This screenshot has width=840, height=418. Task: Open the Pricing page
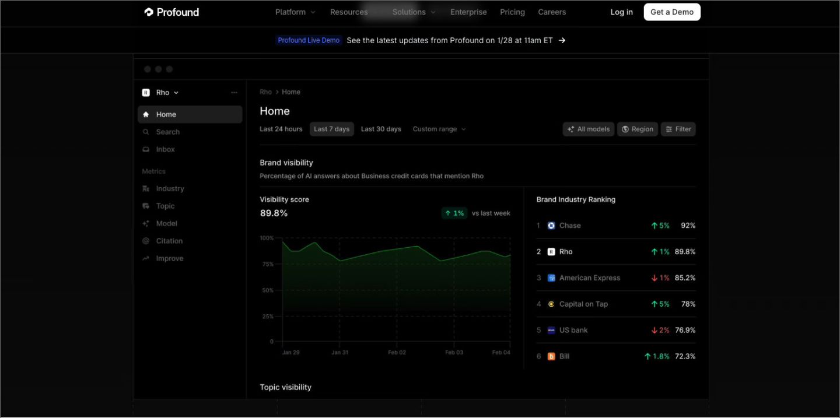coord(512,12)
